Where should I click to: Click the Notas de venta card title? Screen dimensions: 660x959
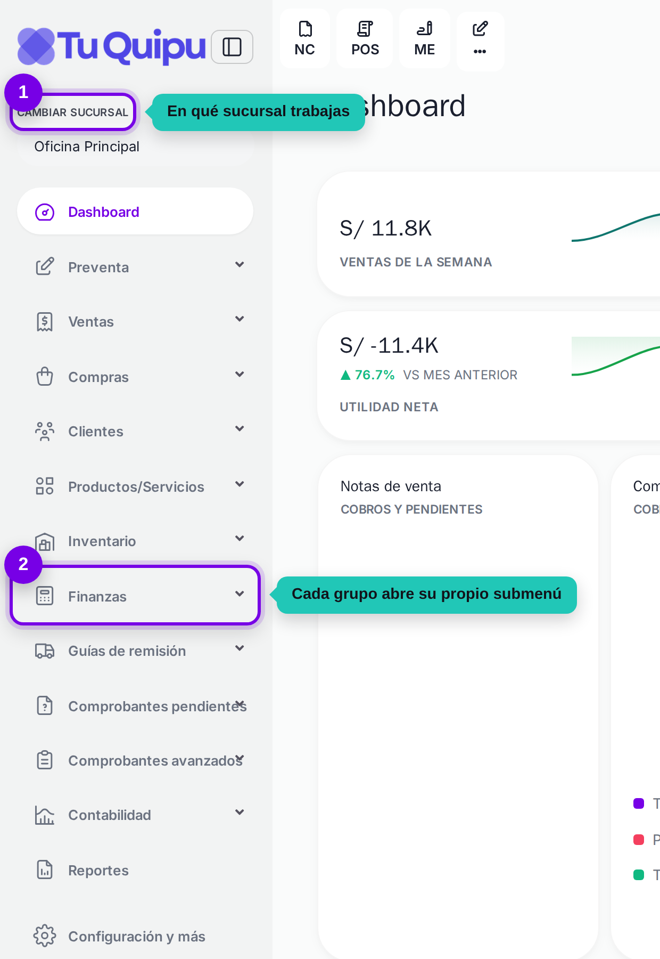[391, 486]
